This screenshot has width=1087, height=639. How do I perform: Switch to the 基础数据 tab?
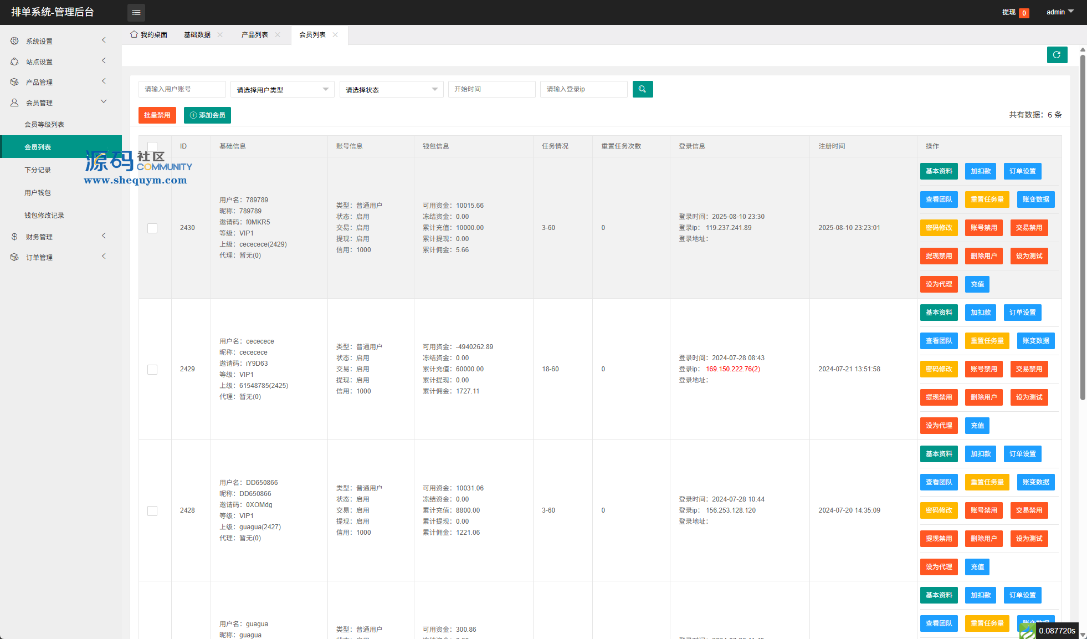[x=197, y=35]
